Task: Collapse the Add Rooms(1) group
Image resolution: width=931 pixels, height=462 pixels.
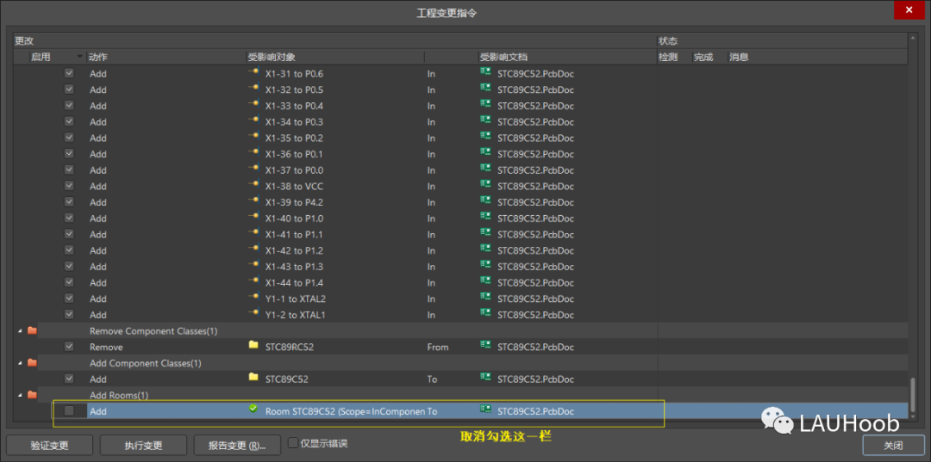Action: [x=20, y=395]
